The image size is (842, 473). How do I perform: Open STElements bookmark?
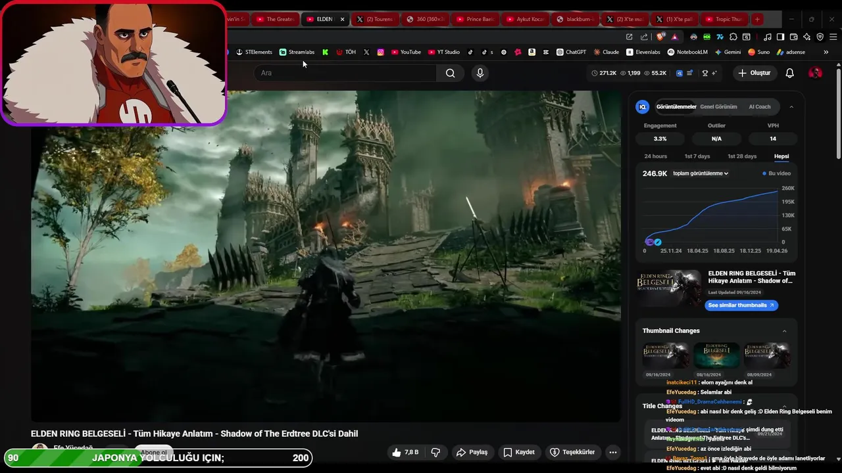(x=254, y=52)
